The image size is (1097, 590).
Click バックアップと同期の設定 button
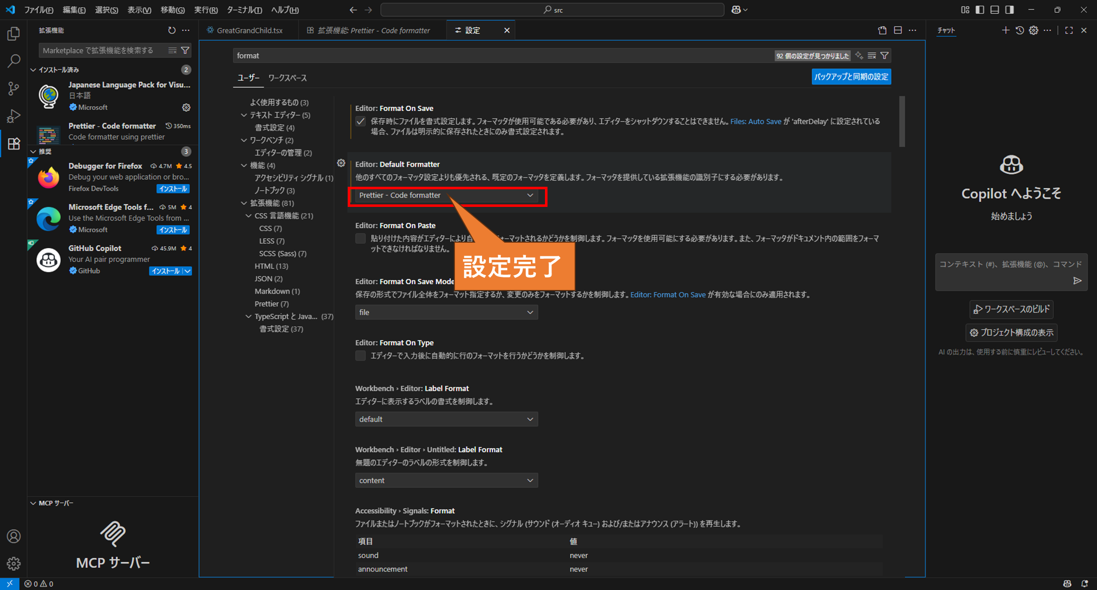click(851, 77)
